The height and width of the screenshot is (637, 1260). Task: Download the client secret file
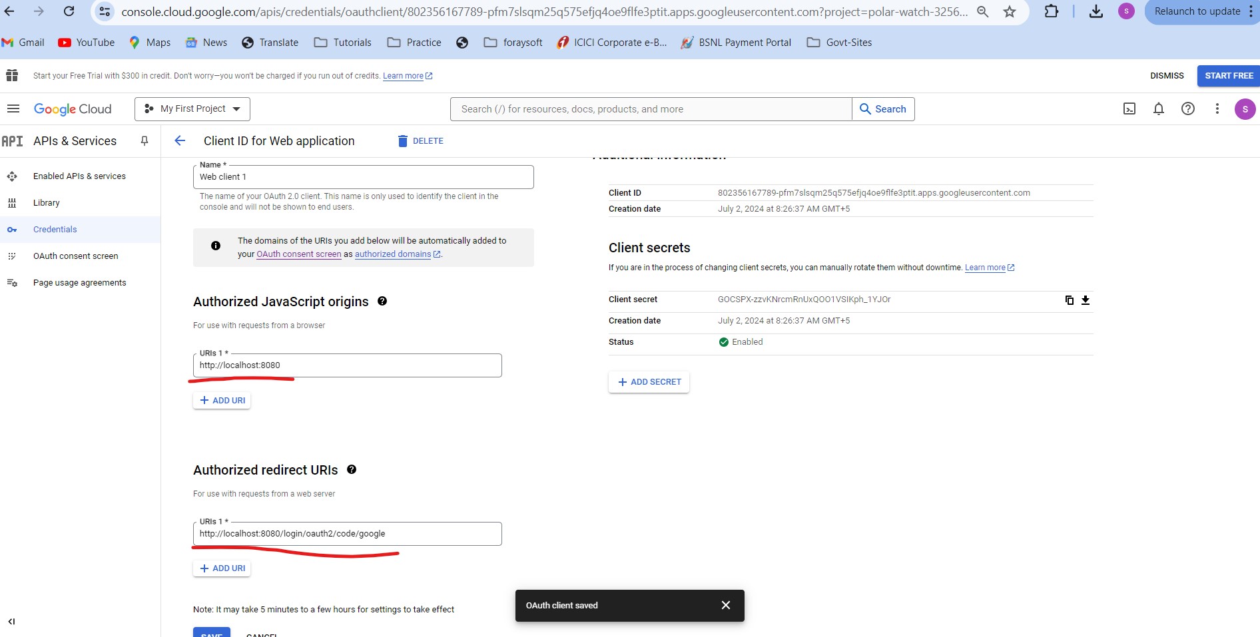(1086, 300)
